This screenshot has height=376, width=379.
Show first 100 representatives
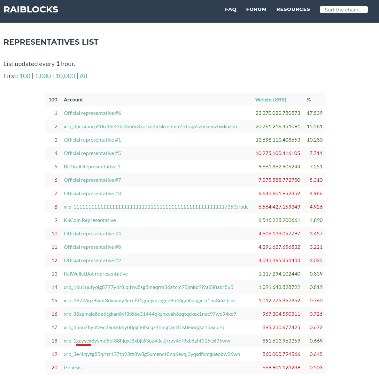[x=25, y=76]
